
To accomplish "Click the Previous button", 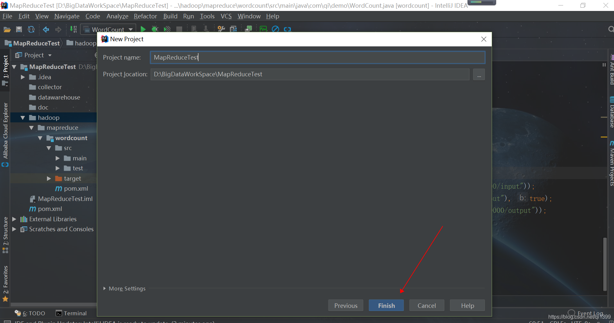I will tap(346, 305).
